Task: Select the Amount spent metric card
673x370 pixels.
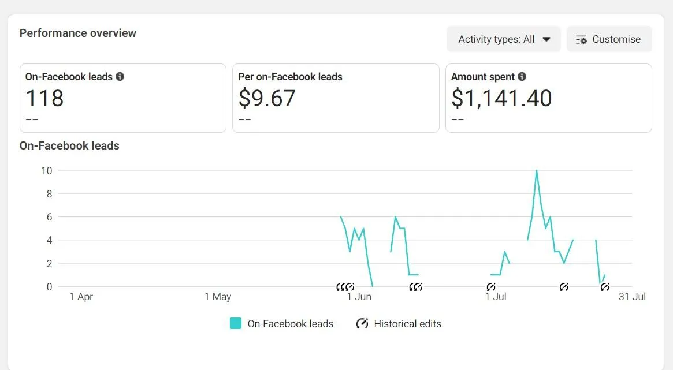Action: pos(548,98)
